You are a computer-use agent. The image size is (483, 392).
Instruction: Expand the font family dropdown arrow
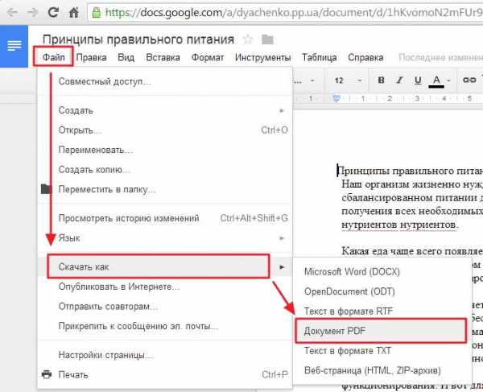pyautogui.click(x=312, y=80)
